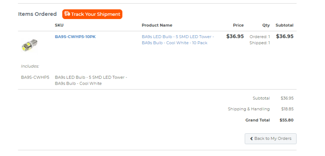Viewport: 325px width, 156px height.
Task: Click the Ordered: 1 quantity text
Action: coord(260,37)
